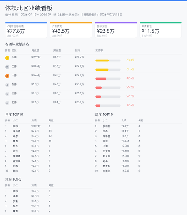Click ¥2.4万 in 周度 TOP10 list
187x215 pixels.
(125, 126)
